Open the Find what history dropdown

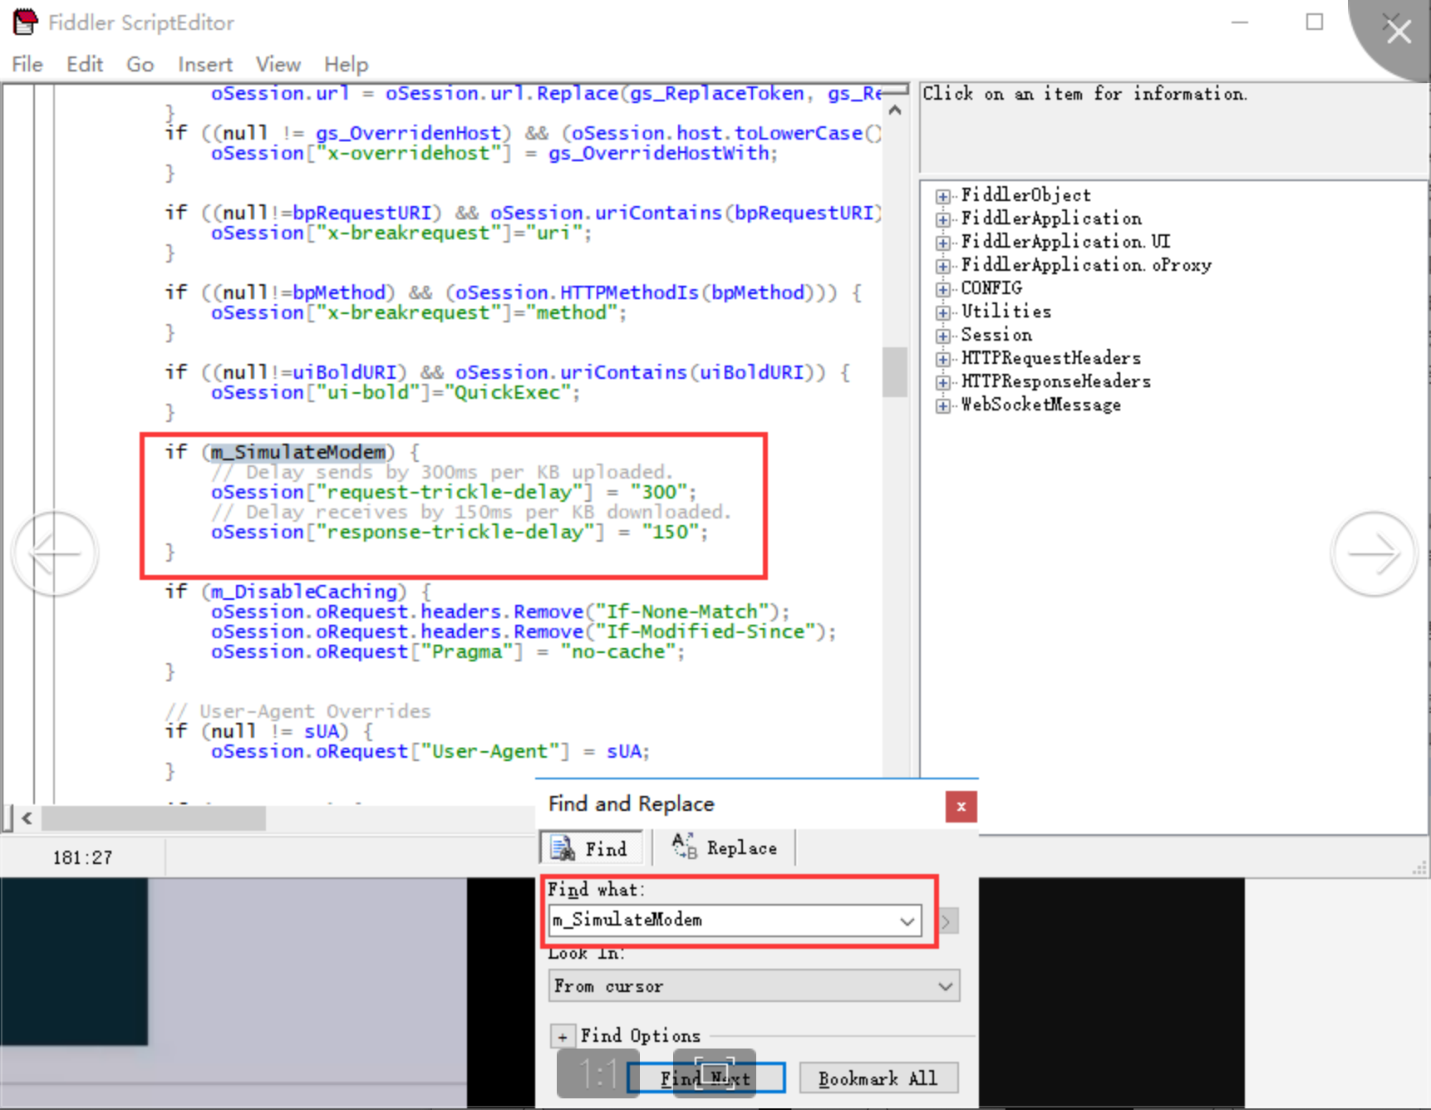tap(907, 921)
